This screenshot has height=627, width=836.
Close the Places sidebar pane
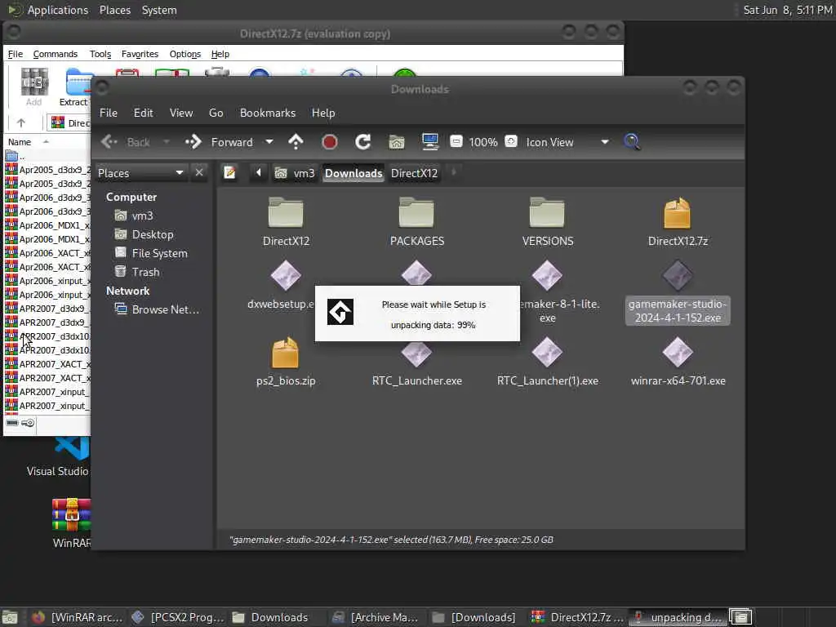(199, 173)
